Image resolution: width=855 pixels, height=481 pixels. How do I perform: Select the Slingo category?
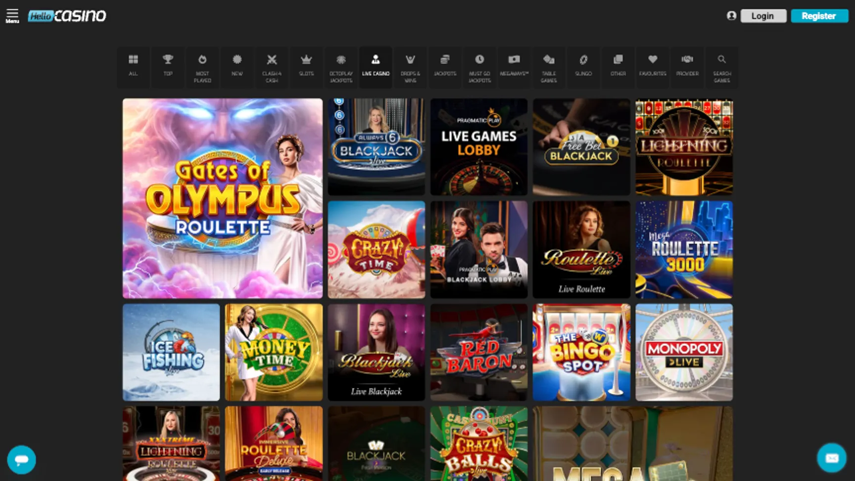point(583,67)
